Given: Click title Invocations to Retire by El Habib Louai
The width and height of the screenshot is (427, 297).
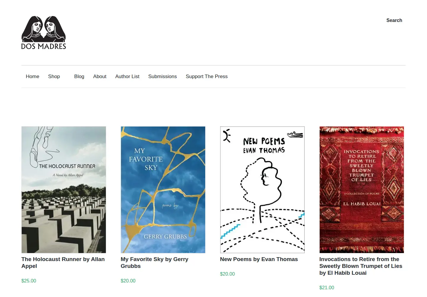Looking at the screenshot, I should click(x=361, y=266).
